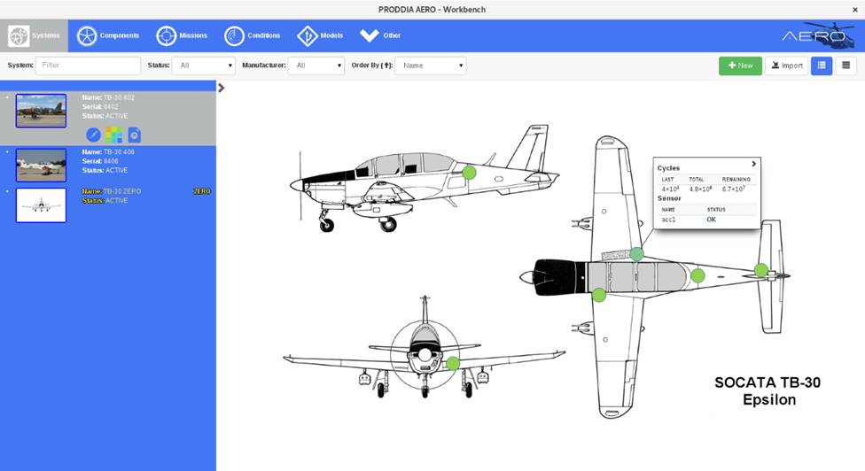865x471 pixels.
Task: Click the acc1 sensor name
Action: (668, 220)
